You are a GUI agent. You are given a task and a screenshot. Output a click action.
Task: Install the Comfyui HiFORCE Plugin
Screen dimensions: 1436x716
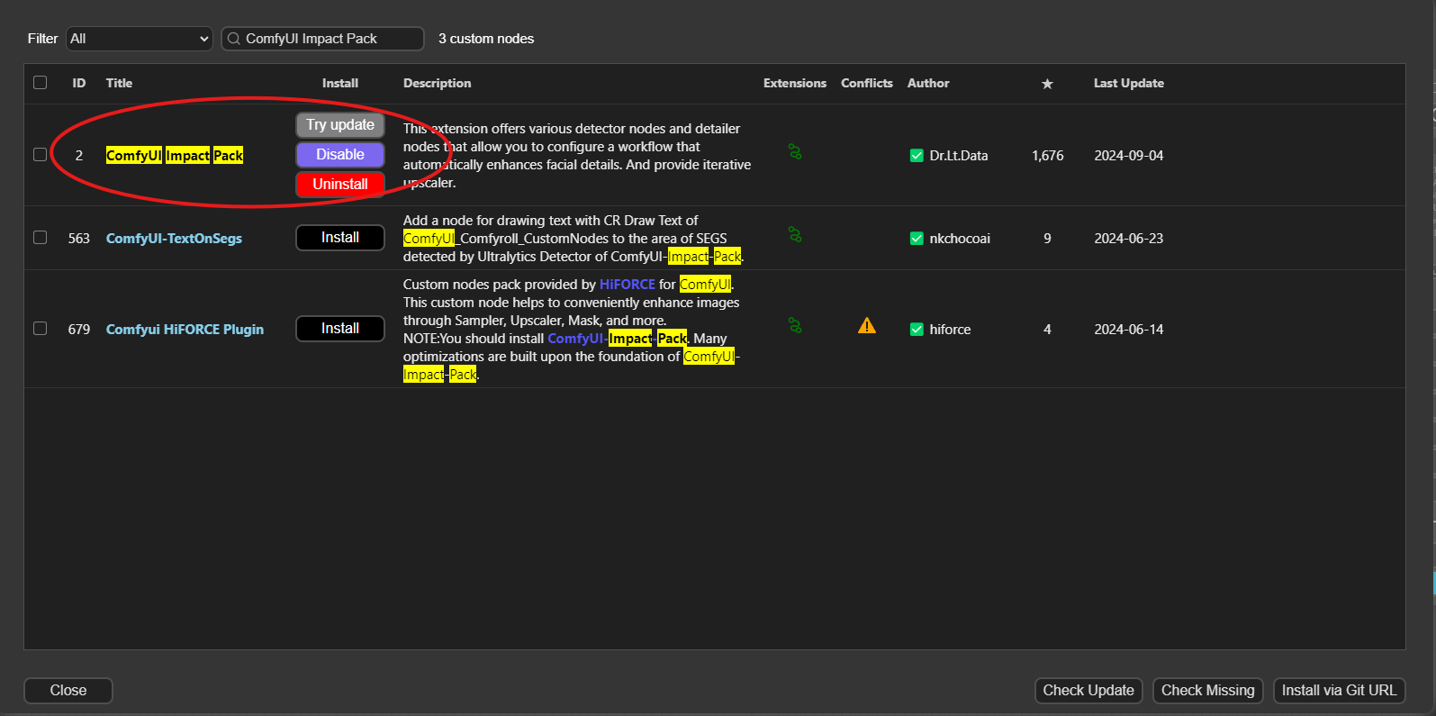pos(340,329)
